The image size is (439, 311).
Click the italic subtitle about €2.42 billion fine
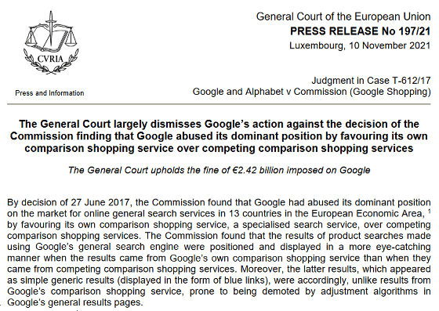pos(219,170)
